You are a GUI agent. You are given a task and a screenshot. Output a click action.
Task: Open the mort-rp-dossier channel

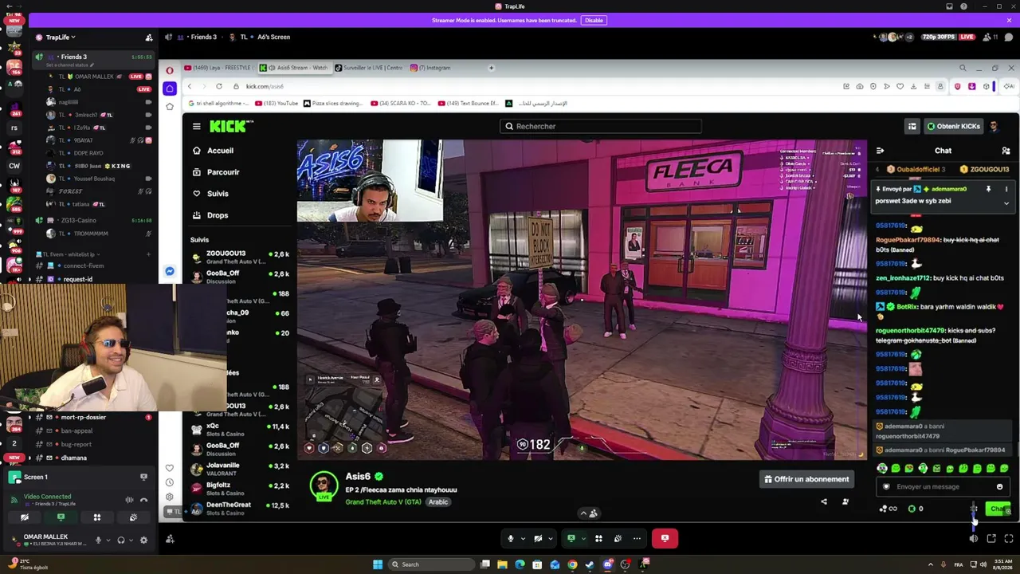(x=83, y=417)
